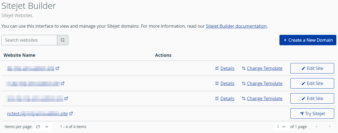Open the second website's external link icon

tap(63, 83)
